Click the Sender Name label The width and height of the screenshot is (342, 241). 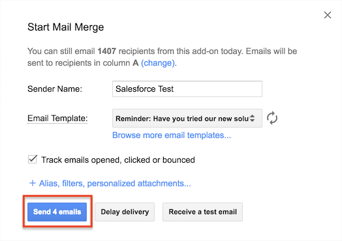[x=55, y=89]
